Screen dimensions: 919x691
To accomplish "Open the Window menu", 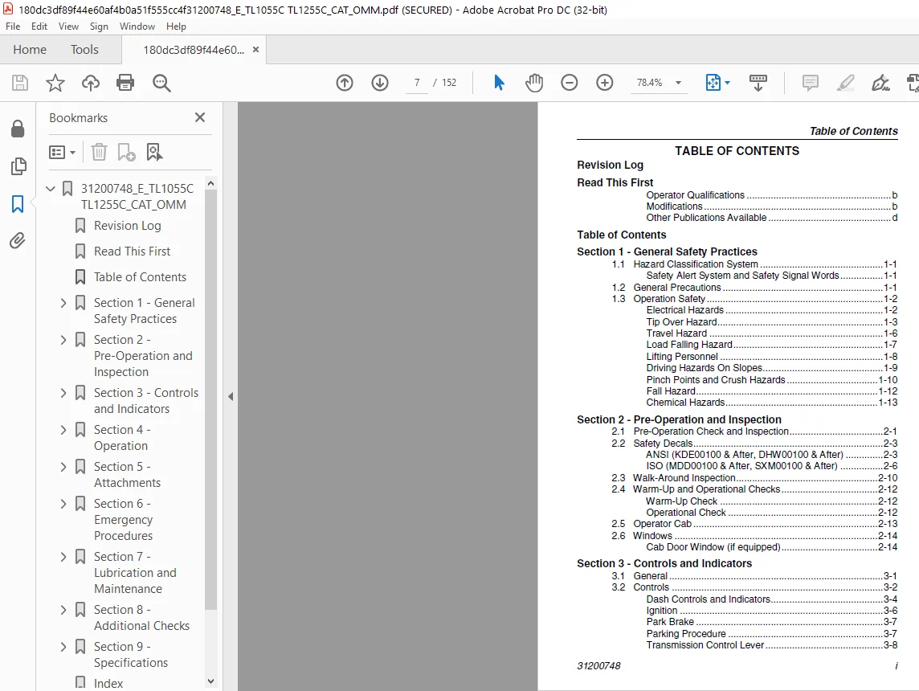I will [x=137, y=27].
